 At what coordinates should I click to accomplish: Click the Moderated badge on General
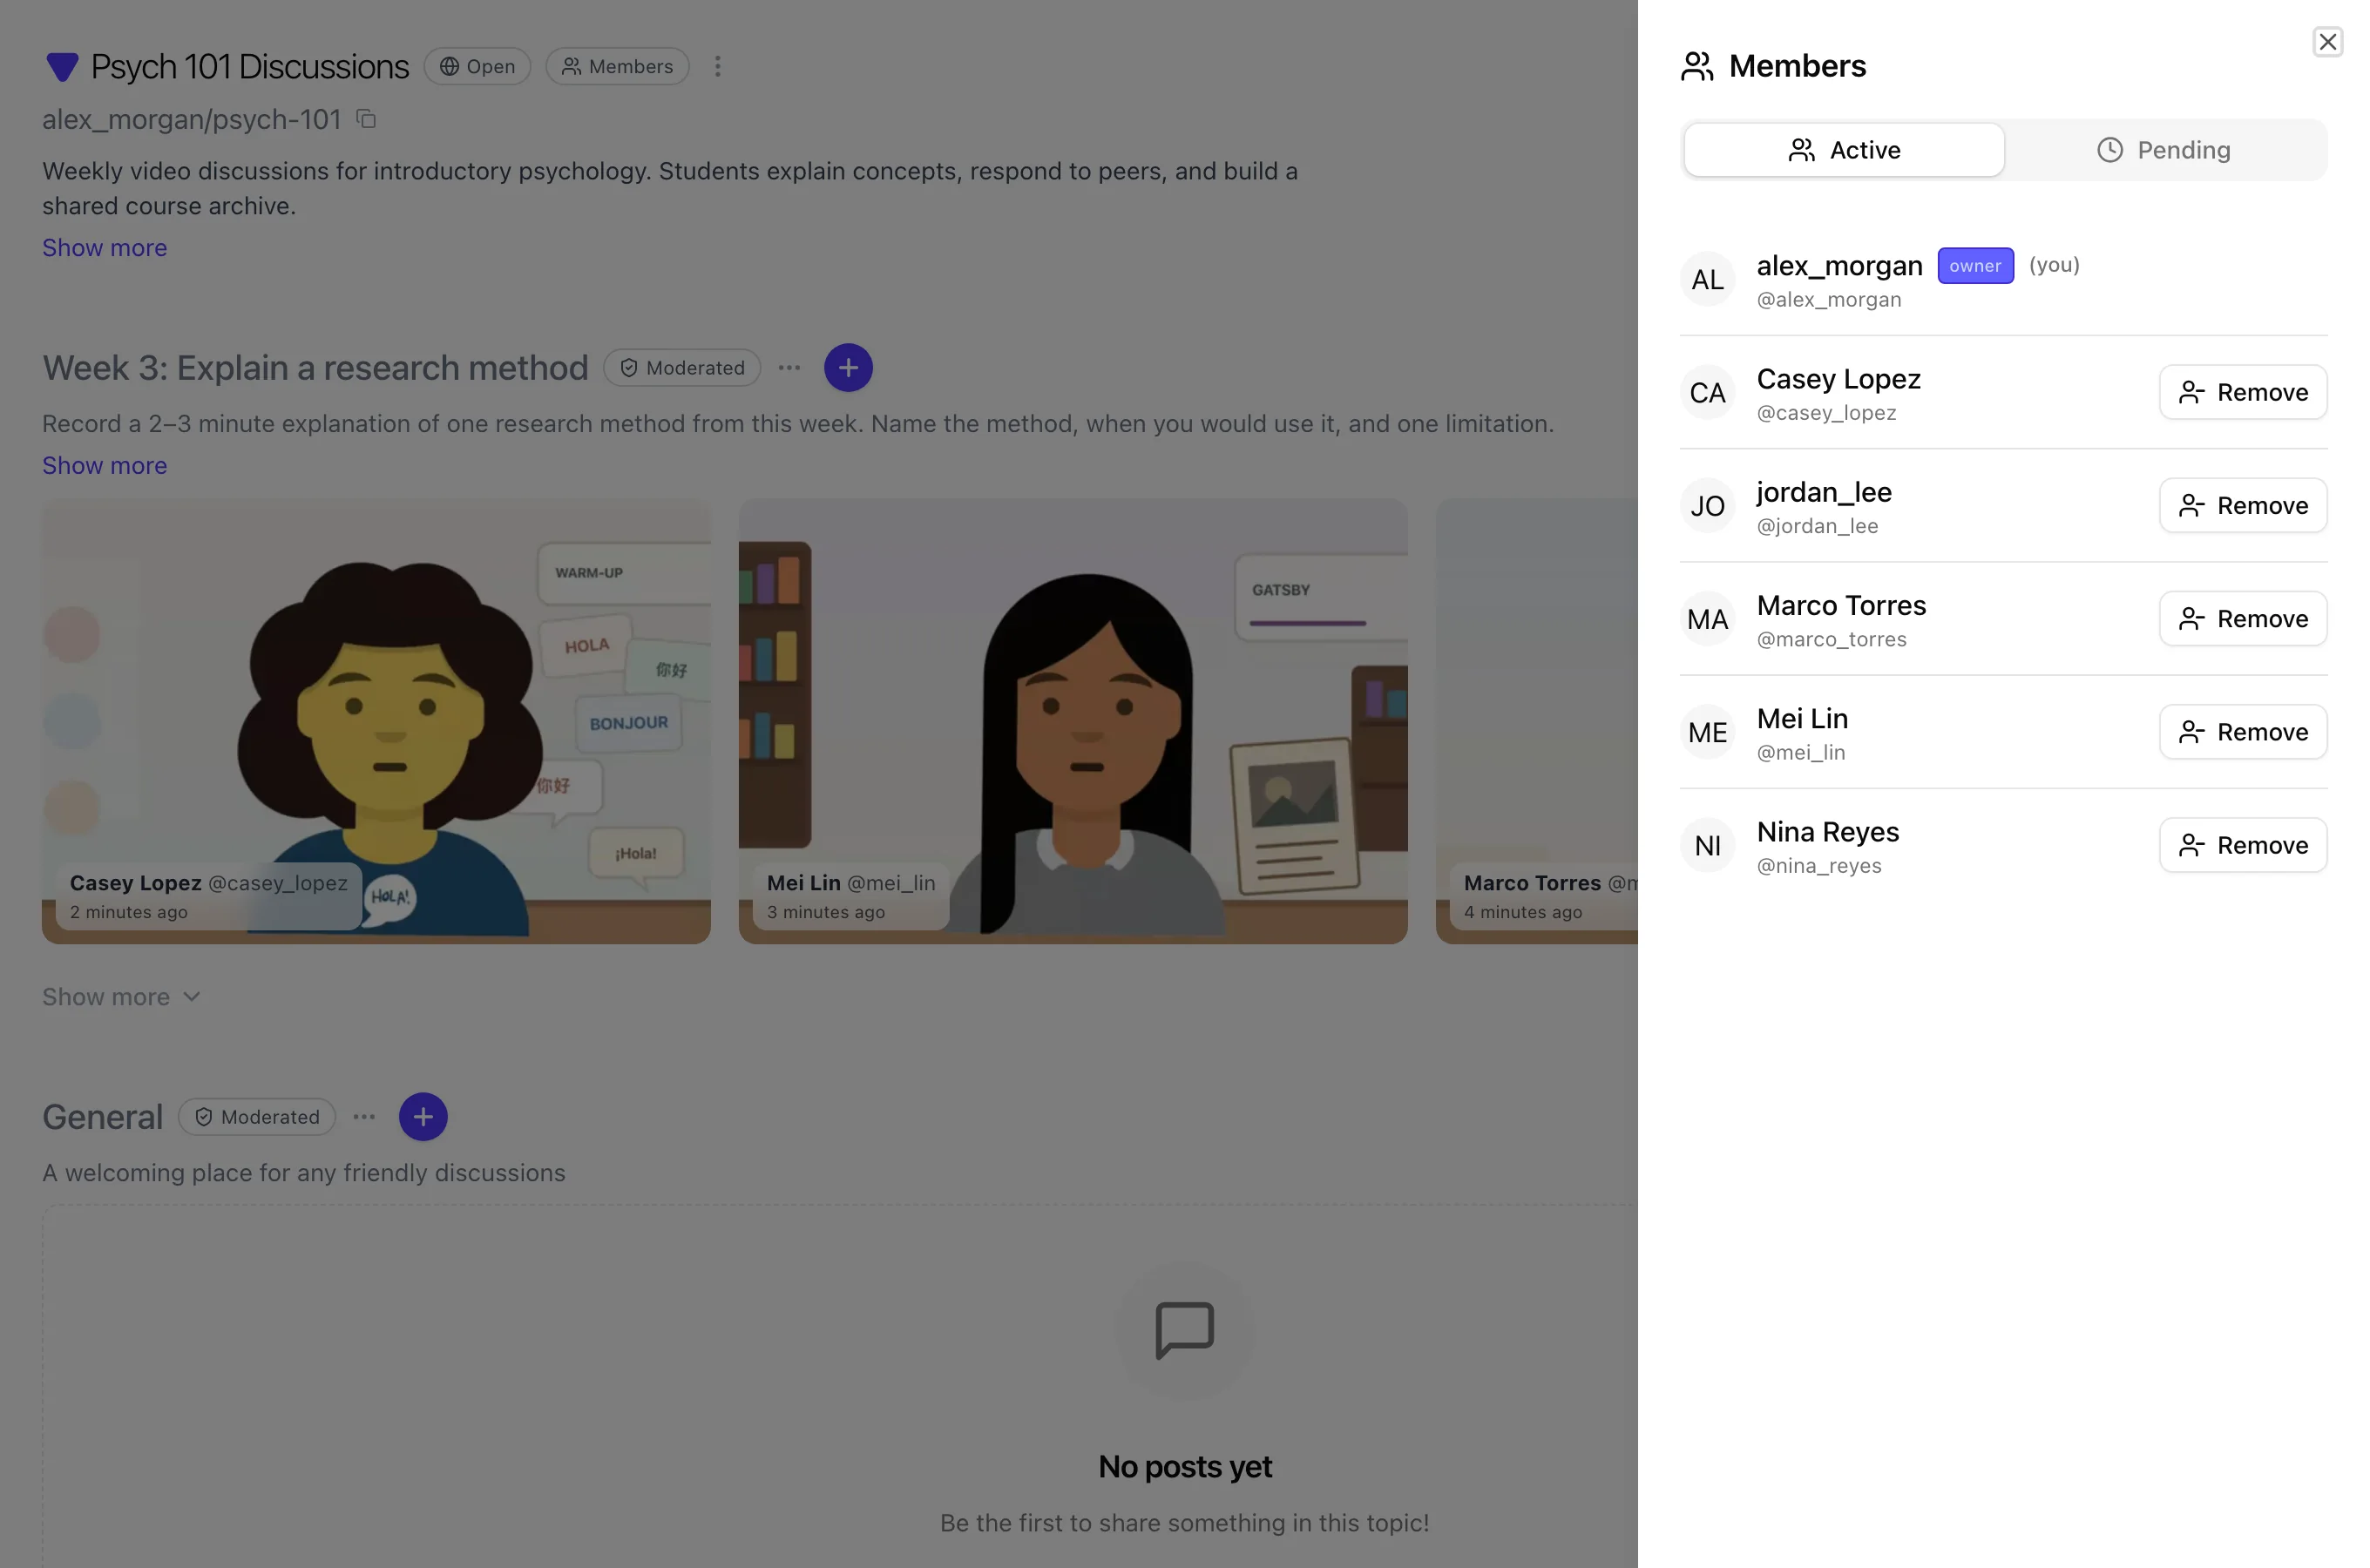click(x=257, y=1117)
